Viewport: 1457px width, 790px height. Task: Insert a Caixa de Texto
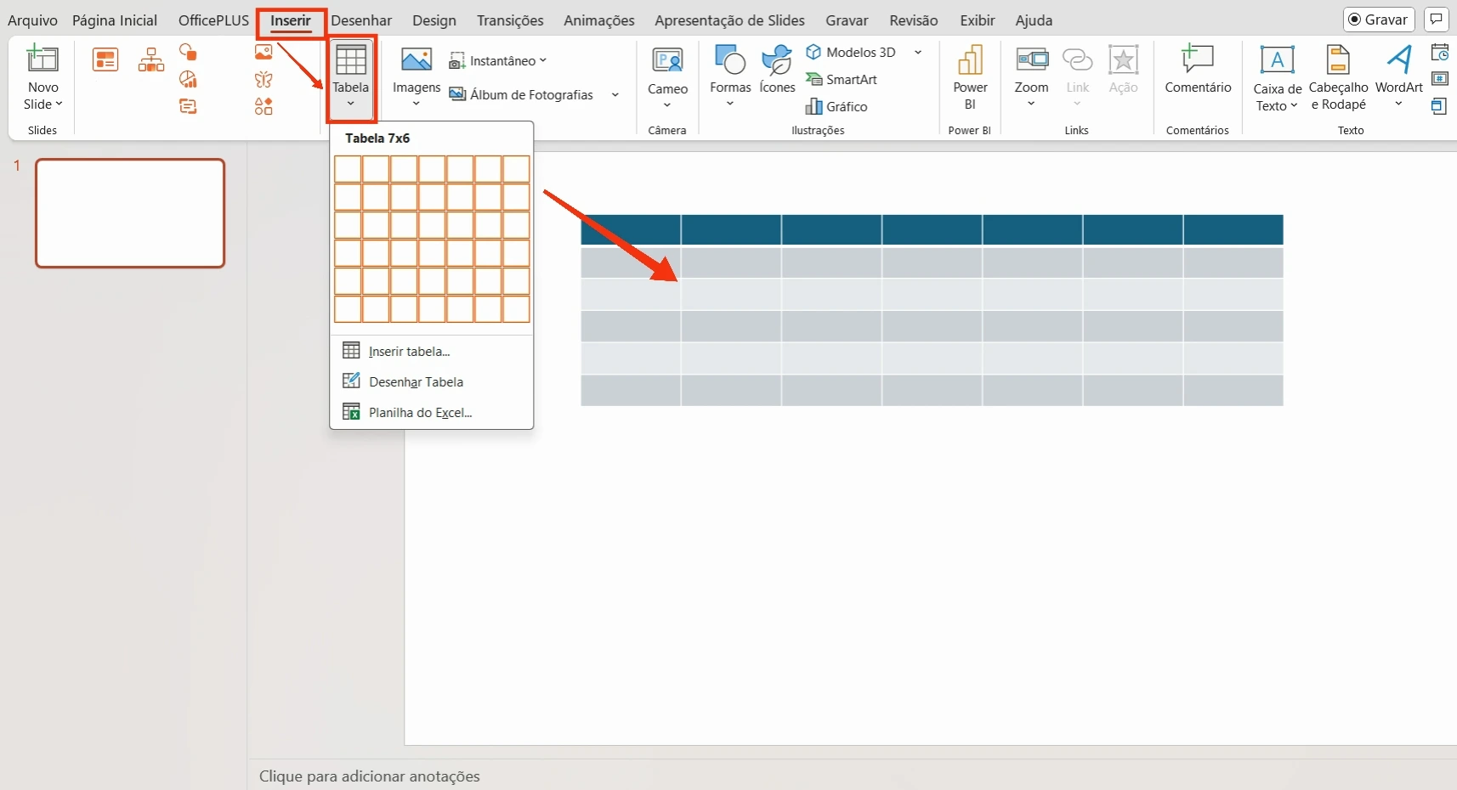[1277, 78]
